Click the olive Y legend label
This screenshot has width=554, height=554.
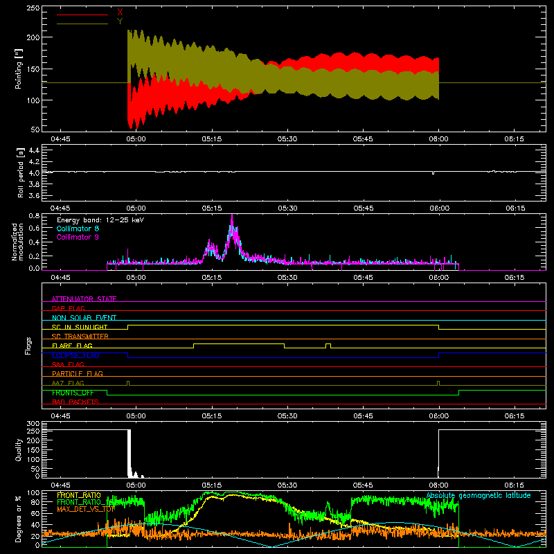(x=120, y=21)
